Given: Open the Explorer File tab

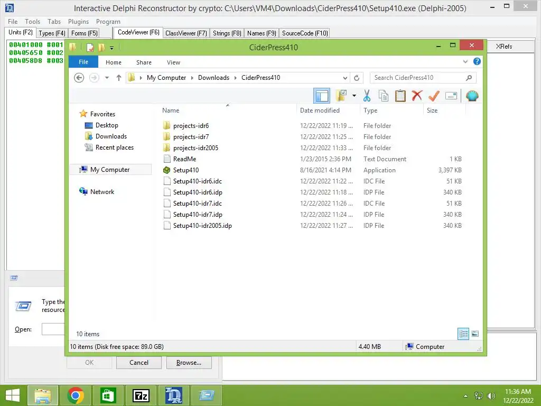Looking at the screenshot, I should pos(83,62).
